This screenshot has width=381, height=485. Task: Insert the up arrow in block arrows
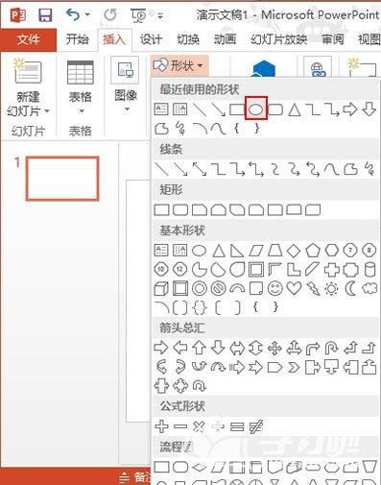(200, 348)
